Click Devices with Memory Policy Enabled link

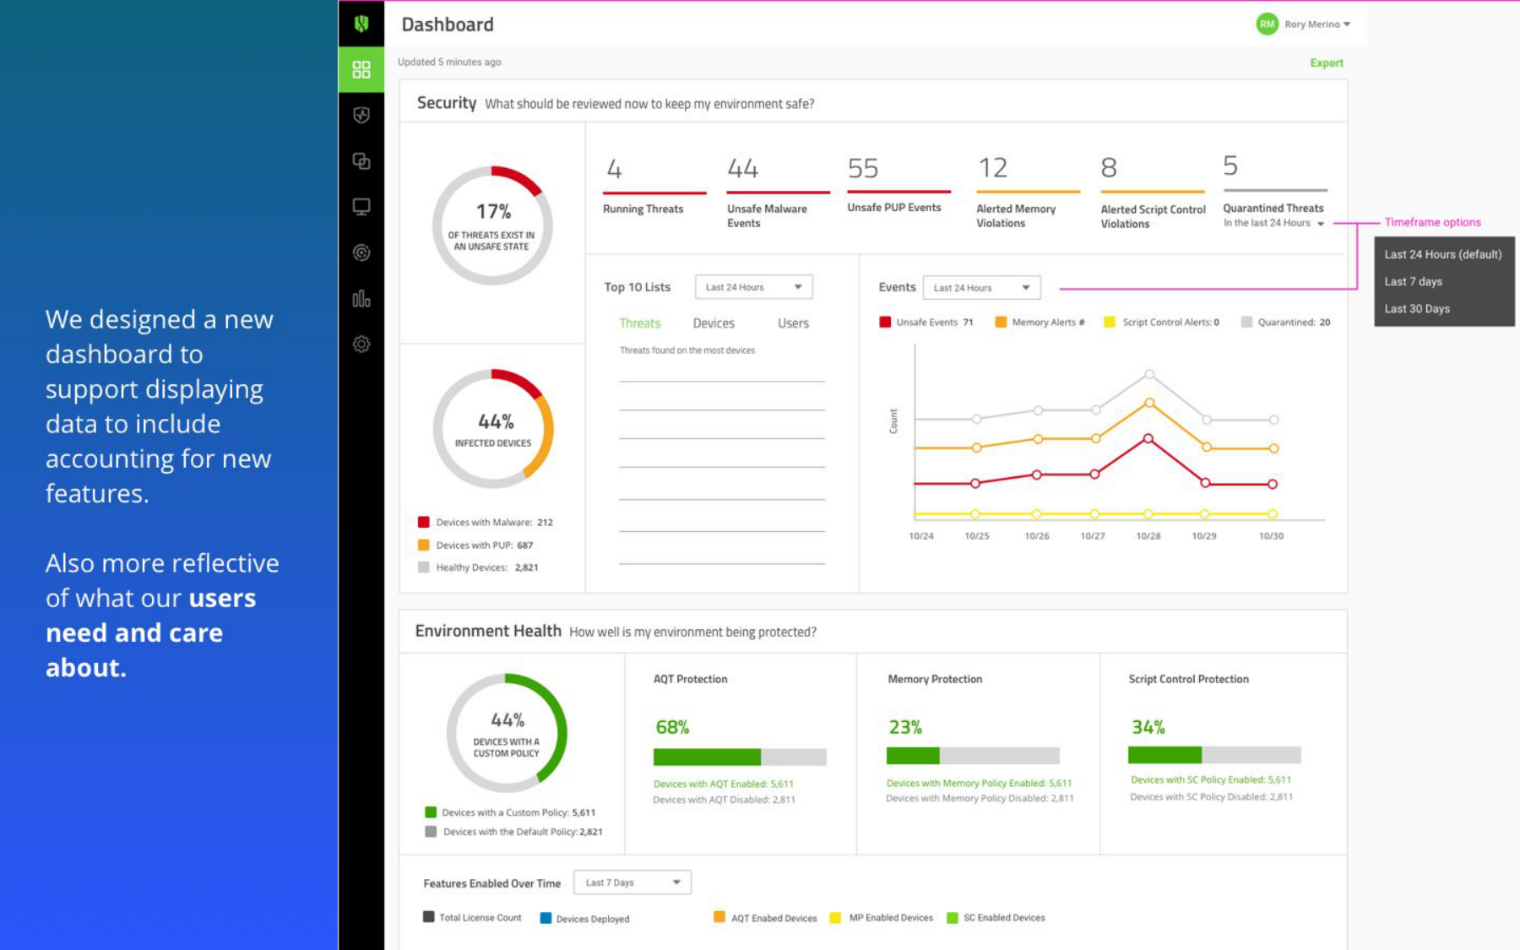979,784
